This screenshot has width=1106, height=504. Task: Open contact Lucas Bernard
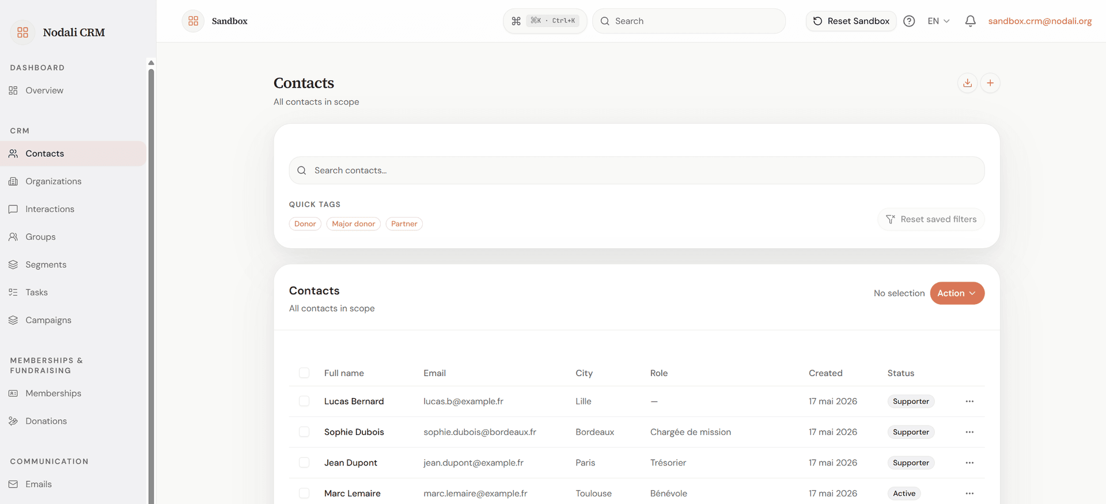(354, 401)
